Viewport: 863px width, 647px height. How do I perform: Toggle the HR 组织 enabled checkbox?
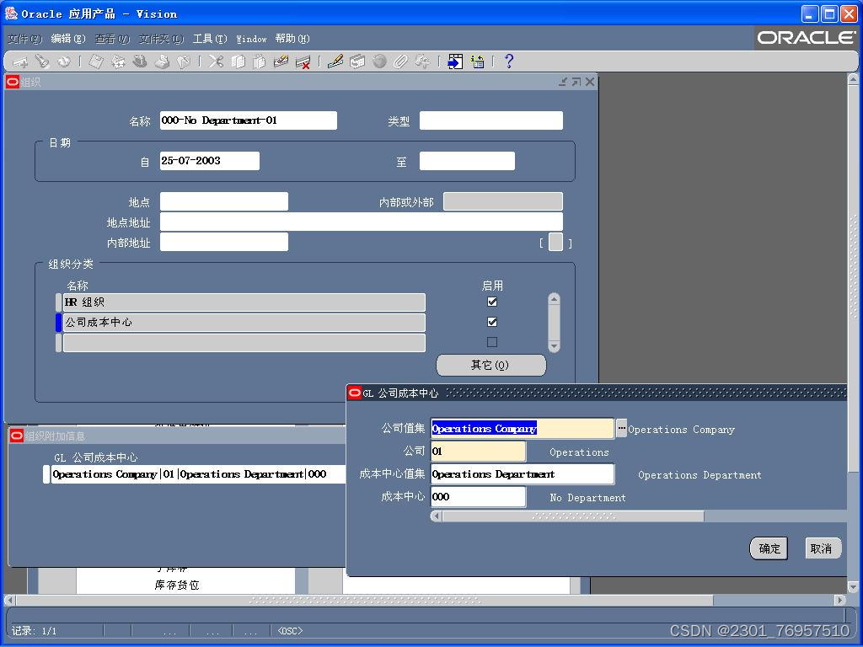pos(492,301)
